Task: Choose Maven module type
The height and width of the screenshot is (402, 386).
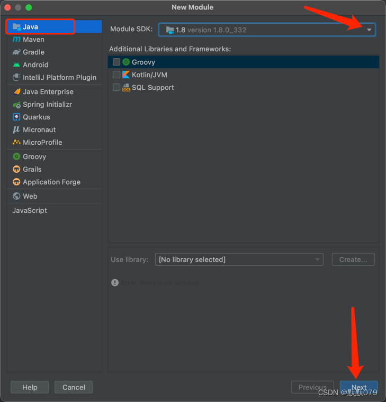Action: tap(54, 39)
